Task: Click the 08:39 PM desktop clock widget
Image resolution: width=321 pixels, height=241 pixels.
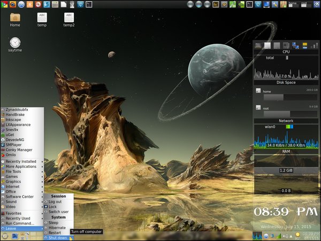Action: (x=286, y=212)
